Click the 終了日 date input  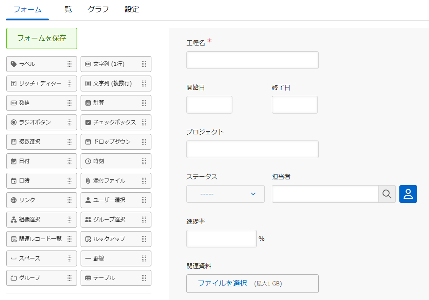point(295,105)
